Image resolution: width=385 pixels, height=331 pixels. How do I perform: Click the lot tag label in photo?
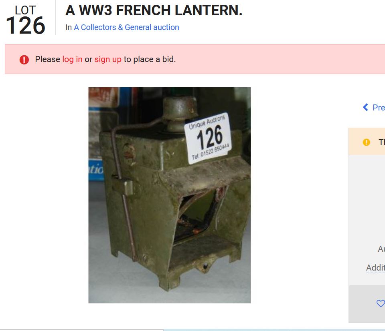(x=208, y=138)
